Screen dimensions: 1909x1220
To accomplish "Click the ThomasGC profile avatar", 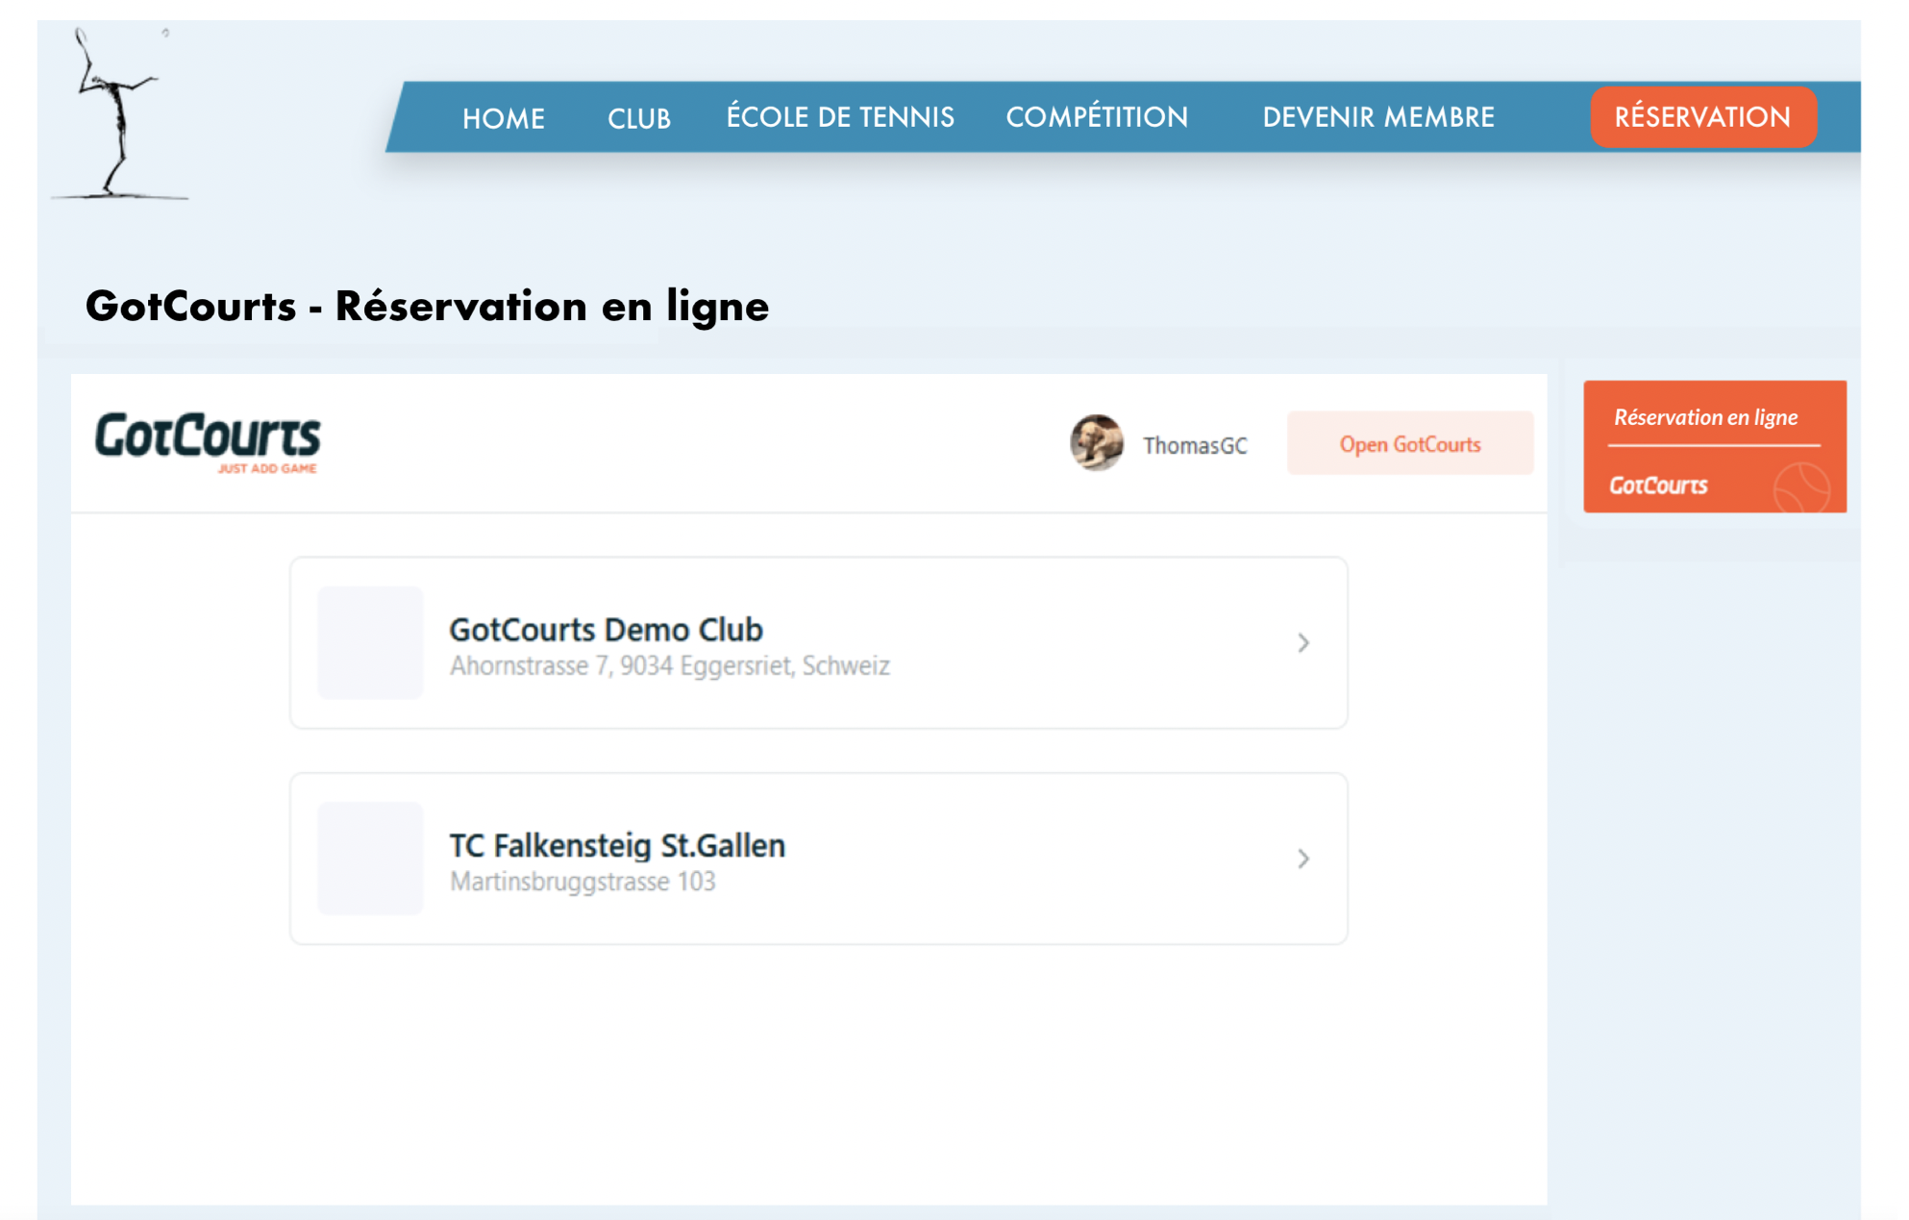I will click(x=1096, y=443).
